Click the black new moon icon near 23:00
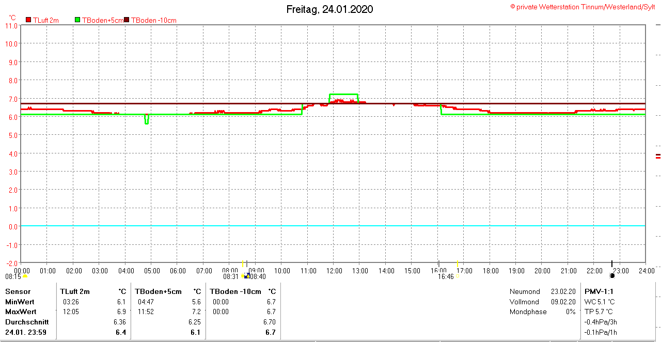The height and width of the screenshot is (342, 661). 612,276
